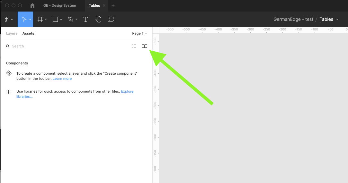This screenshot has height=183, width=348.
Task: Click the Learn more link
Action: [x=62, y=79]
